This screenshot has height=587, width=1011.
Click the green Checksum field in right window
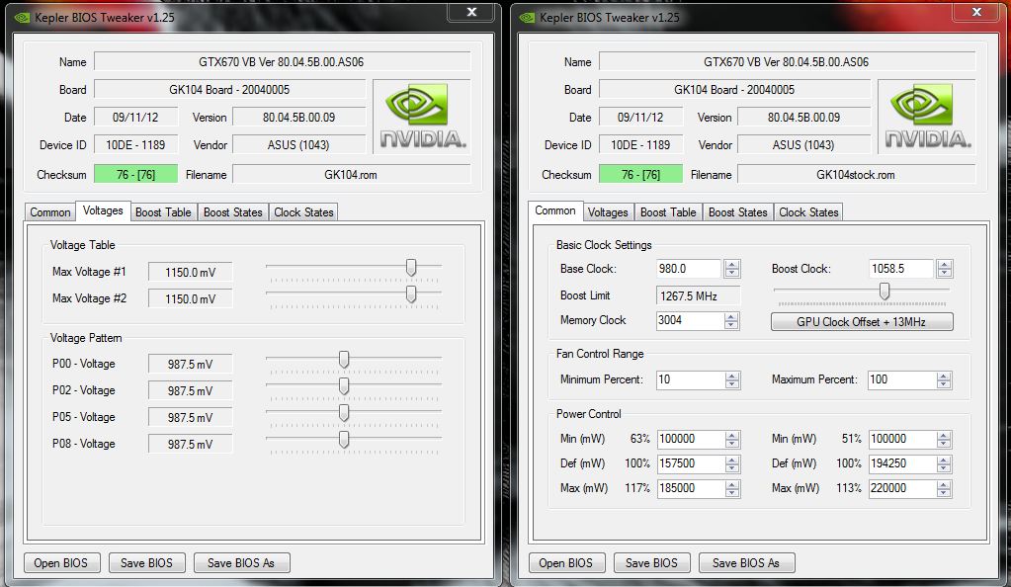point(641,175)
